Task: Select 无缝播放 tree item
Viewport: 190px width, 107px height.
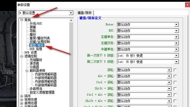Action: click(36, 60)
